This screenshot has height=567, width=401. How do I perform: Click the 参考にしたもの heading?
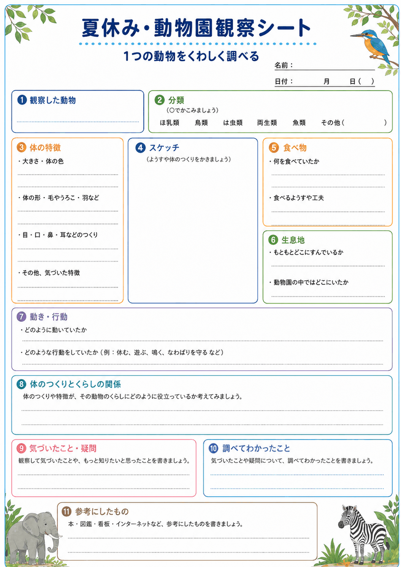tap(102, 511)
